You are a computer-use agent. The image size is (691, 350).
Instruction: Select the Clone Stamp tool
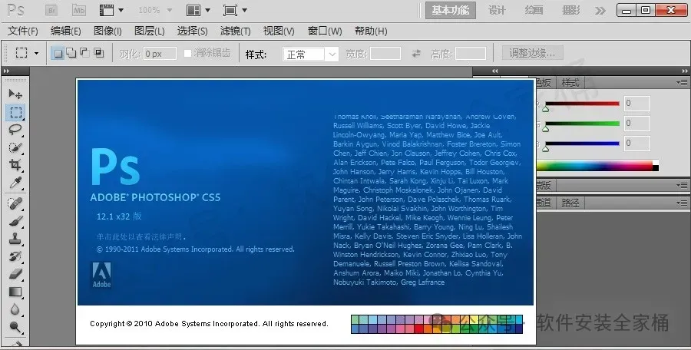click(15, 239)
